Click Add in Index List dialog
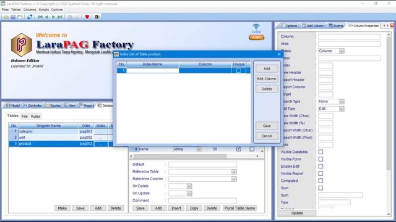The width and height of the screenshot is (396, 222). [x=267, y=68]
